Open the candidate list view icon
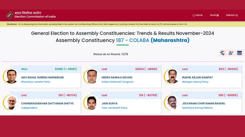This screenshot has width=245, height=137. point(231,53)
